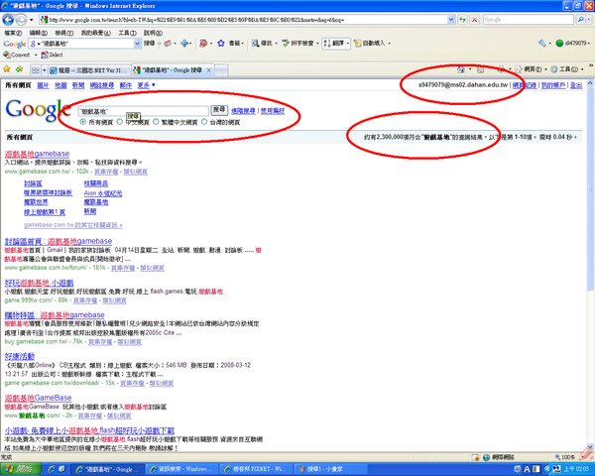Click the Refresh icon beside address bar
Image resolution: width=595 pixels, height=476 pixels.
462,20
